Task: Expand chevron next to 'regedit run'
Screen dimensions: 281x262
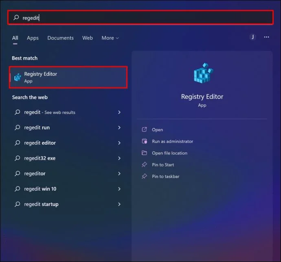Action: tap(119, 128)
